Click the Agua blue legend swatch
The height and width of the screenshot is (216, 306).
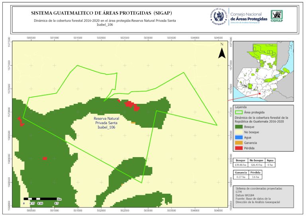(x=239, y=137)
